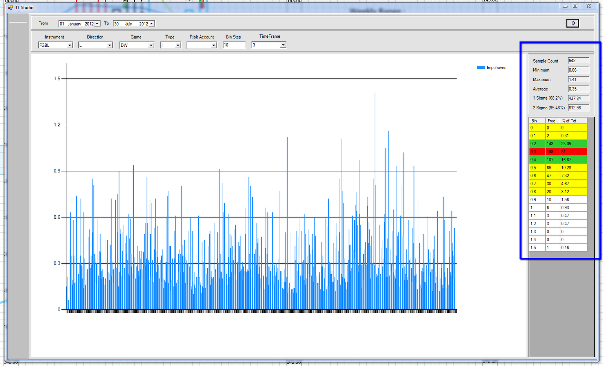
Task: Expand the Risk Account combo box
Action: point(214,45)
